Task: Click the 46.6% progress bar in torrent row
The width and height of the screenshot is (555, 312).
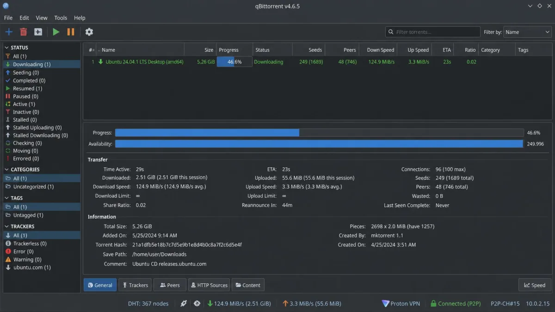Action: 234,62
